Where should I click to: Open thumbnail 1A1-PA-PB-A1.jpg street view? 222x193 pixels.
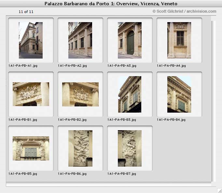31,40
